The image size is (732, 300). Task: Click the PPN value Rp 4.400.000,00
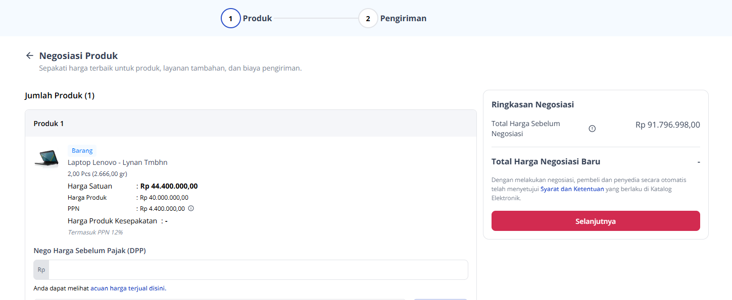[x=162, y=208]
